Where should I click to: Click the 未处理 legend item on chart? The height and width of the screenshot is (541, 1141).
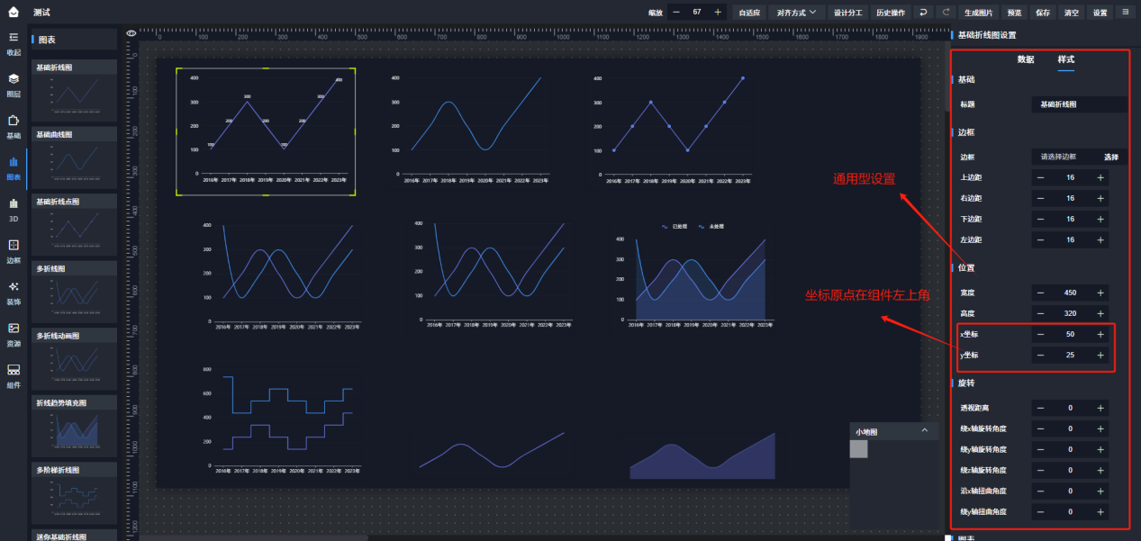[x=711, y=226]
